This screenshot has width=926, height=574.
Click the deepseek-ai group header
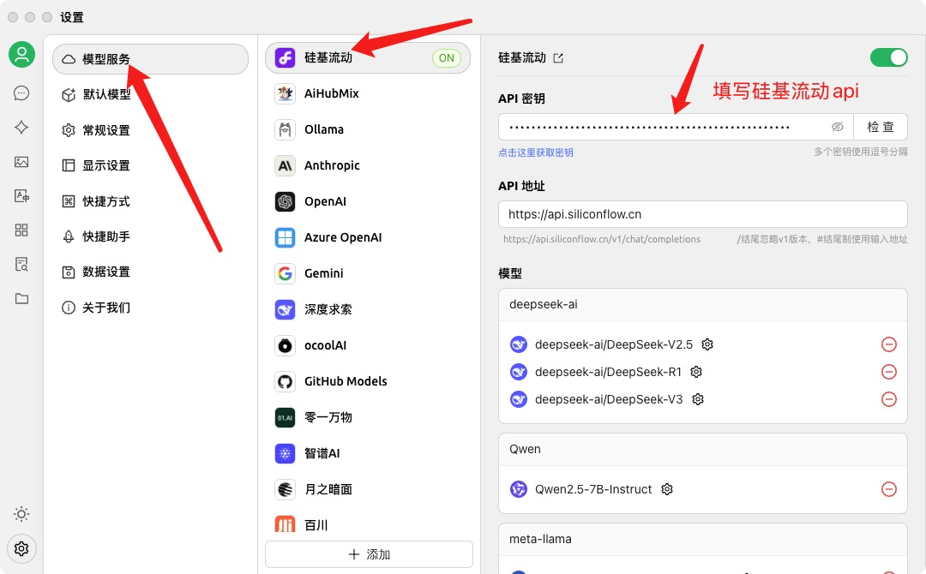(703, 304)
